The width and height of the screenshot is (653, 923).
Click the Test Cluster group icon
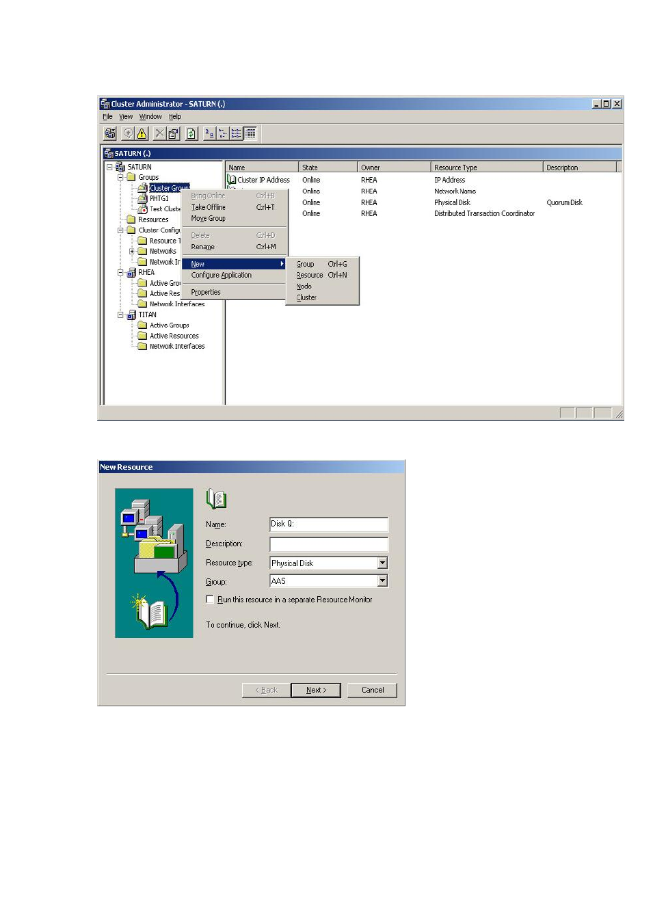click(142, 209)
